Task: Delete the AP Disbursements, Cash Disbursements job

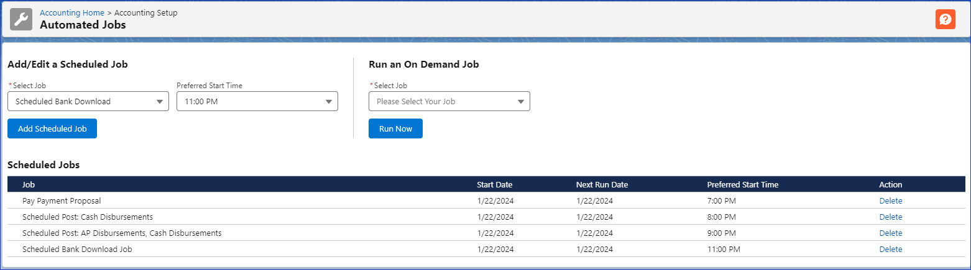Action: click(890, 233)
